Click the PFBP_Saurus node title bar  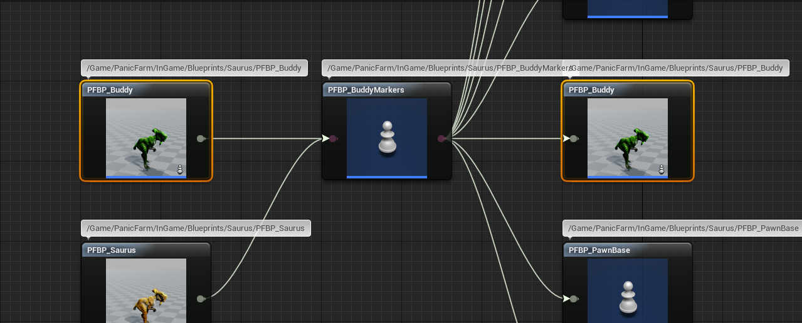[x=146, y=250]
